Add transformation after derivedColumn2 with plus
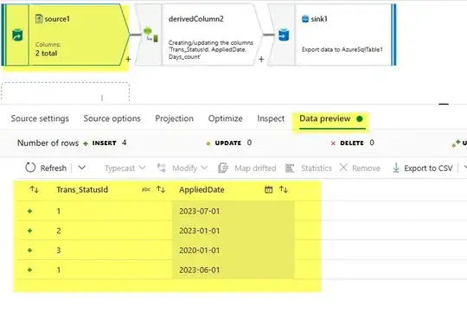The image size is (467, 318). pos(261,60)
